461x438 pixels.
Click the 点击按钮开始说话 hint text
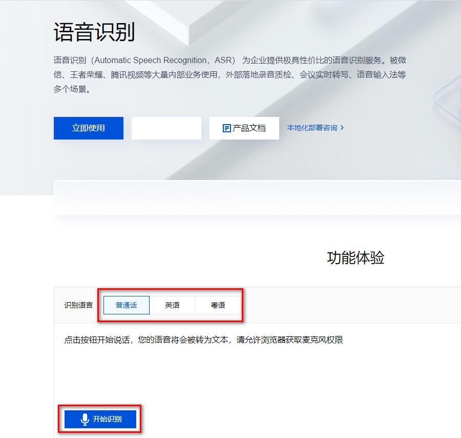(203, 340)
